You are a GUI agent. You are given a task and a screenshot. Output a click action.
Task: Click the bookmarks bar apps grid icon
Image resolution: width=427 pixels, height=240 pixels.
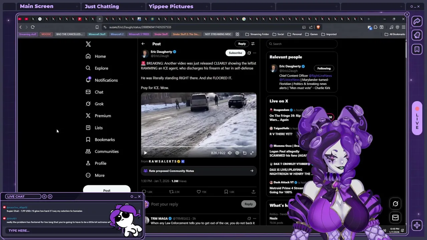238,34
